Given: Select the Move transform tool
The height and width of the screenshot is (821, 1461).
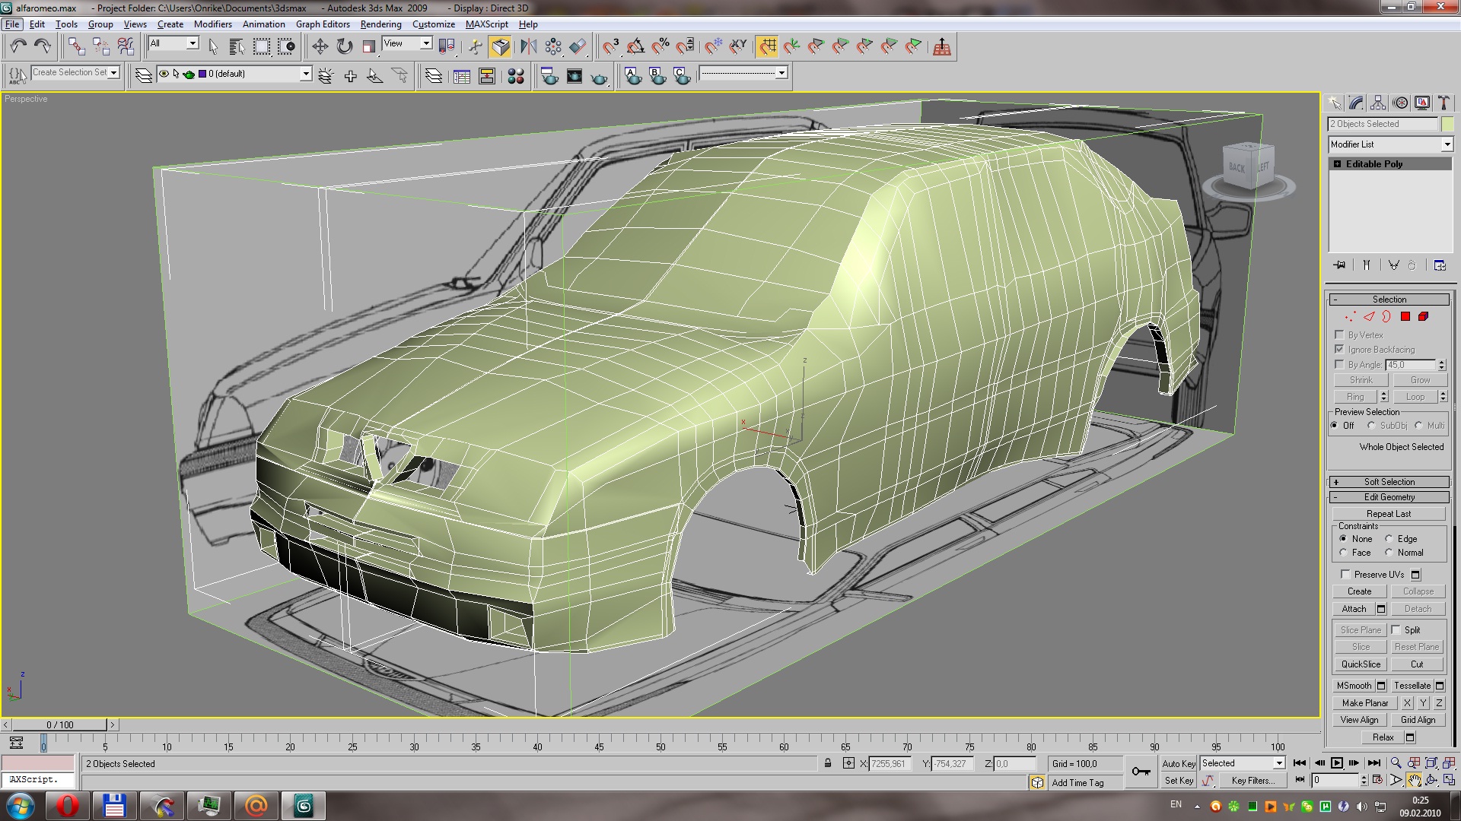Looking at the screenshot, I should coord(320,47).
